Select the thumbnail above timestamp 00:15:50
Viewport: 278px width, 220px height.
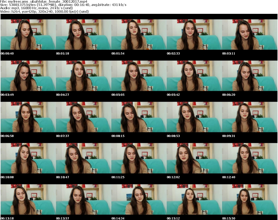click(x=250, y=200)
